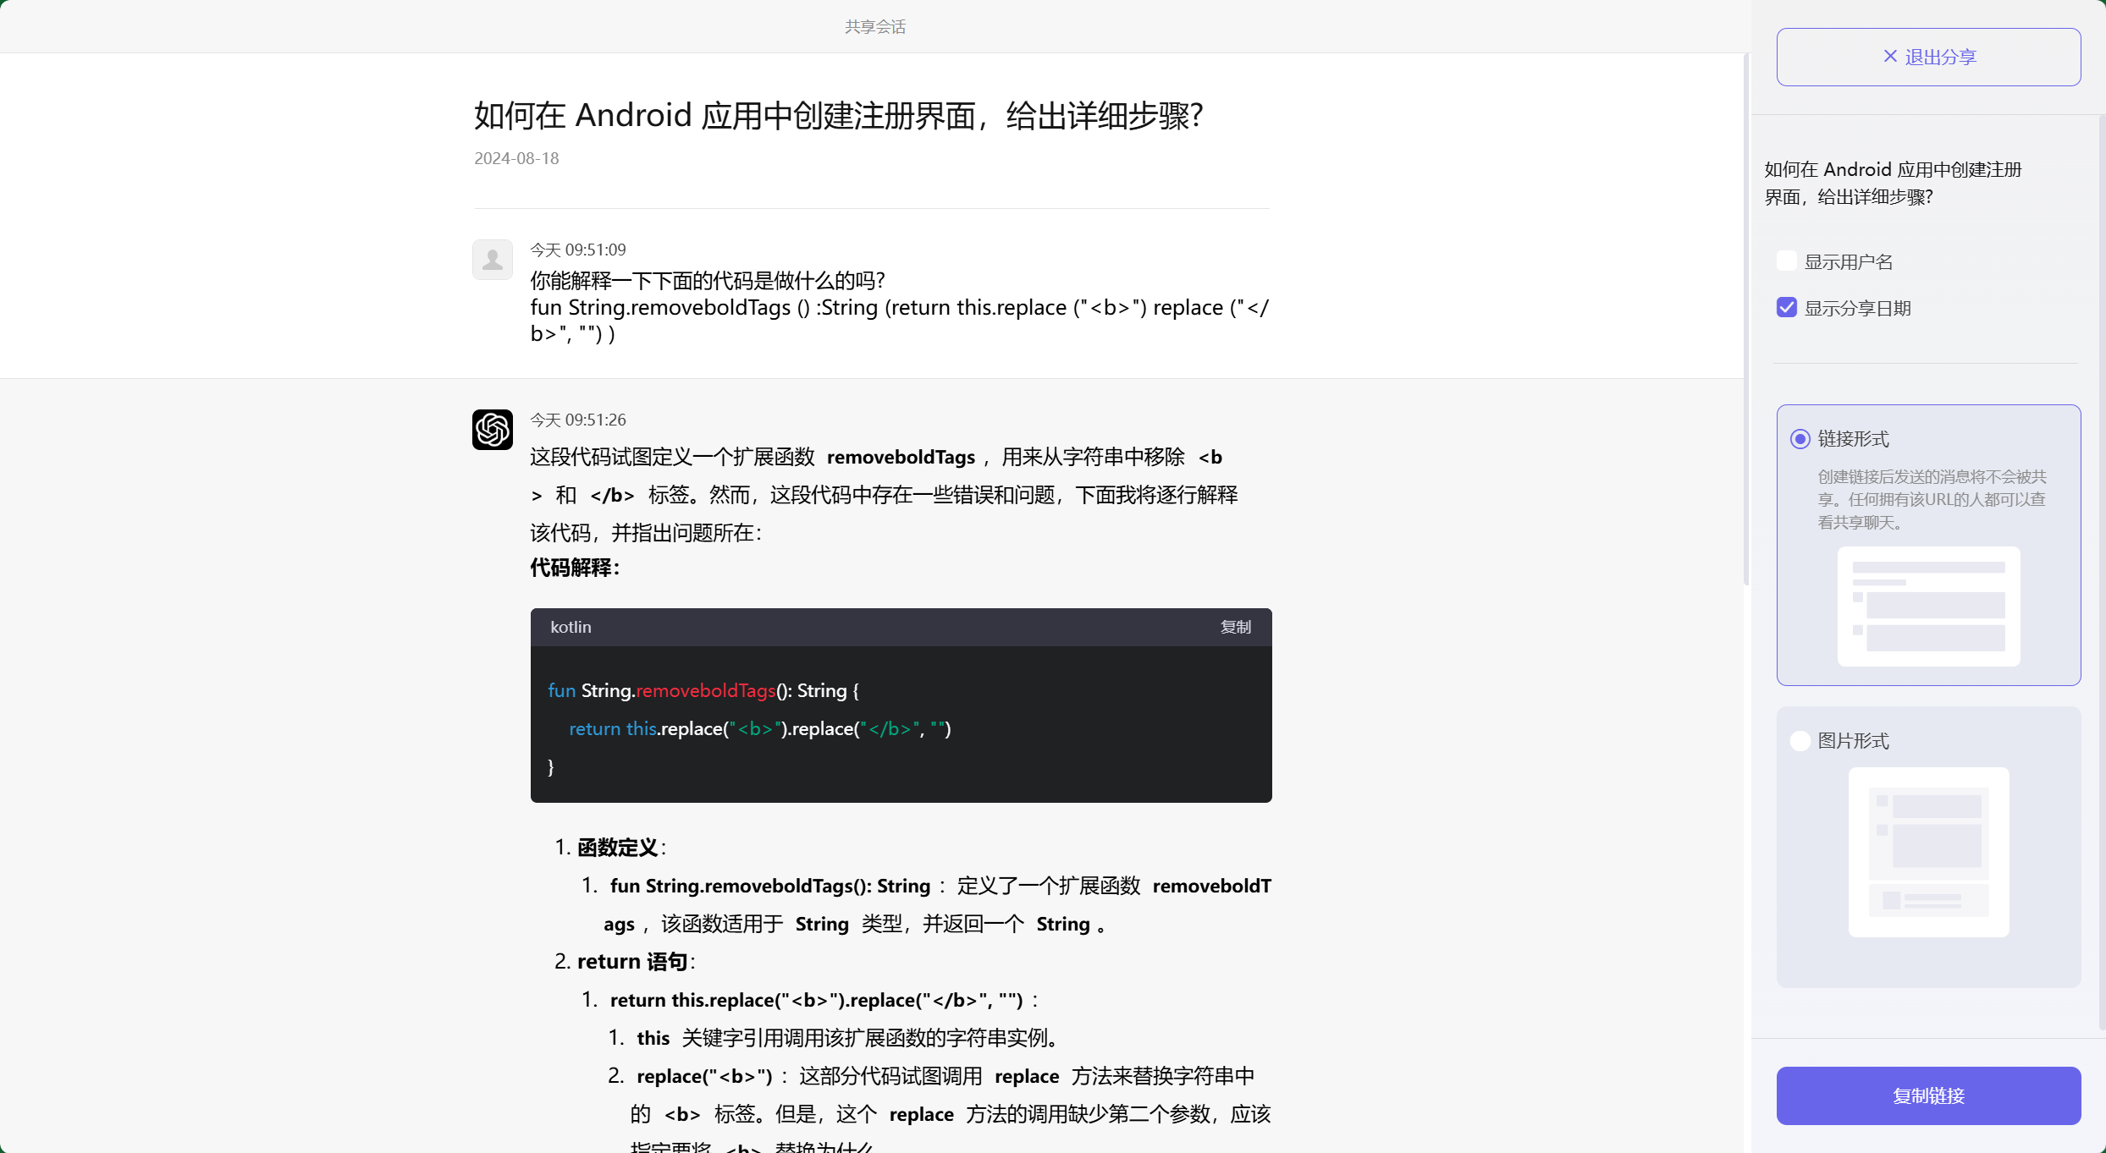Select the 链接形式 option card
The width and height of the screenshot is (2106, 1153).
pos(1928,544)
